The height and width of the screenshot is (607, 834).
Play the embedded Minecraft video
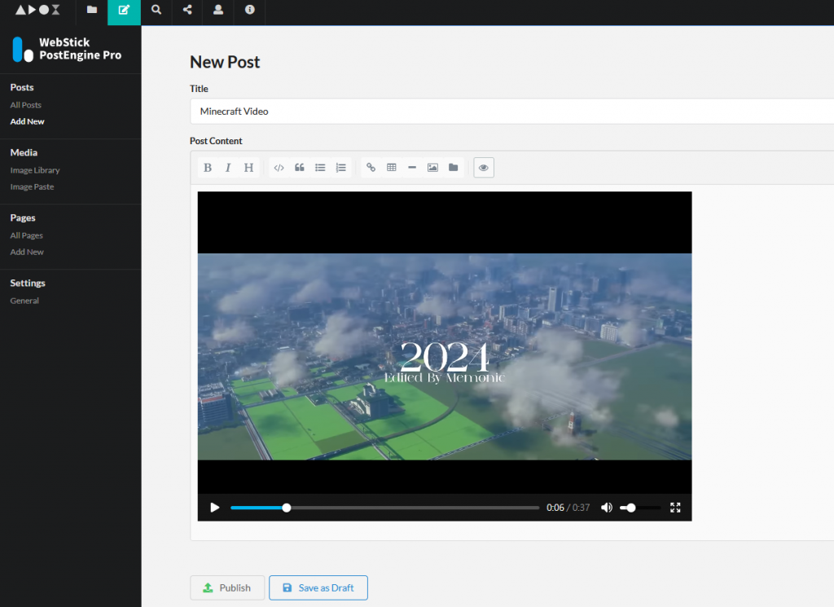(x=214, y=508)
